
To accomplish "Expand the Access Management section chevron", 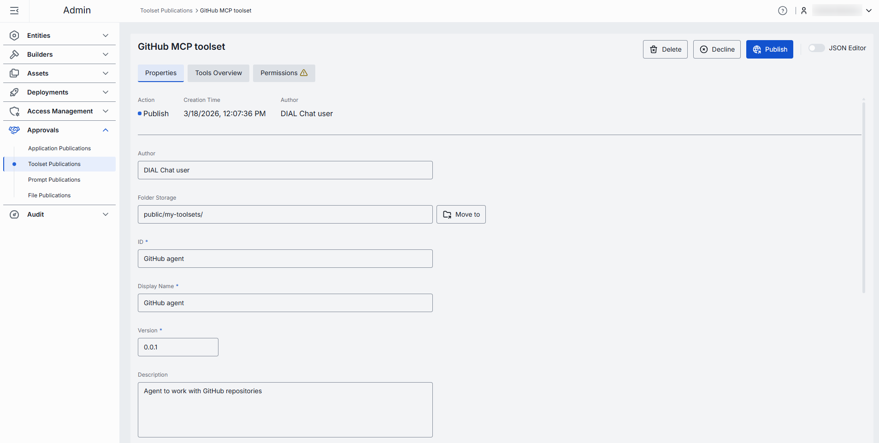I will coord(106,111).
